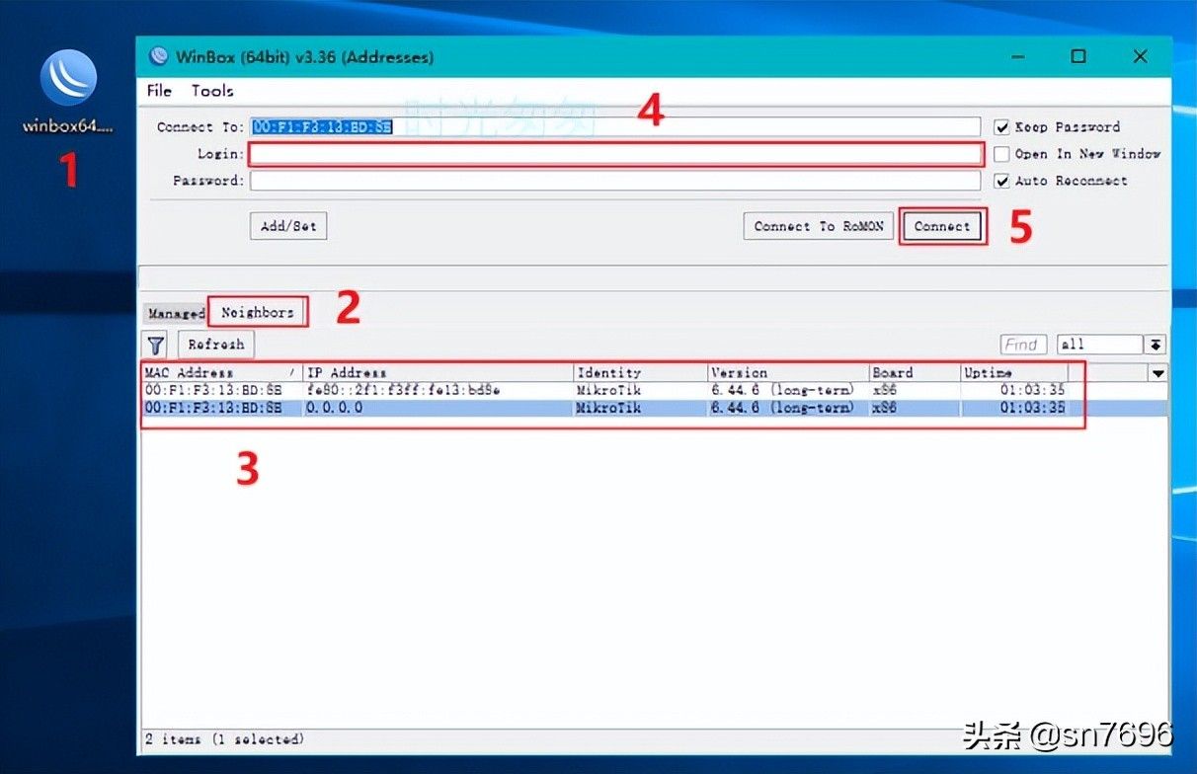Click into the Find search box
Screen dimensions: 1197x774
[x=1022, y=345]
